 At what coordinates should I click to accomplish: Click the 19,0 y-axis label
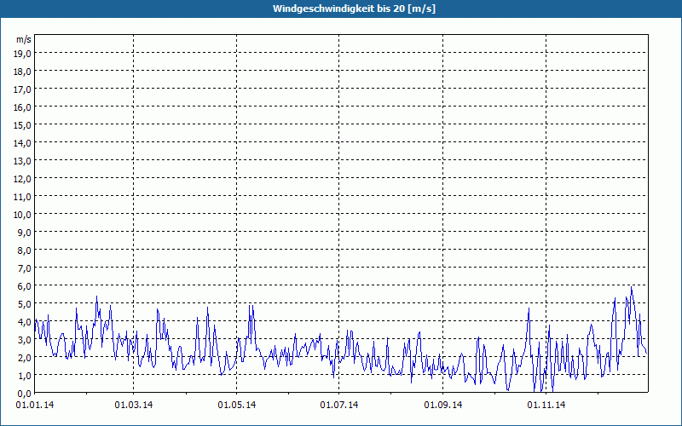coord(23,54)
